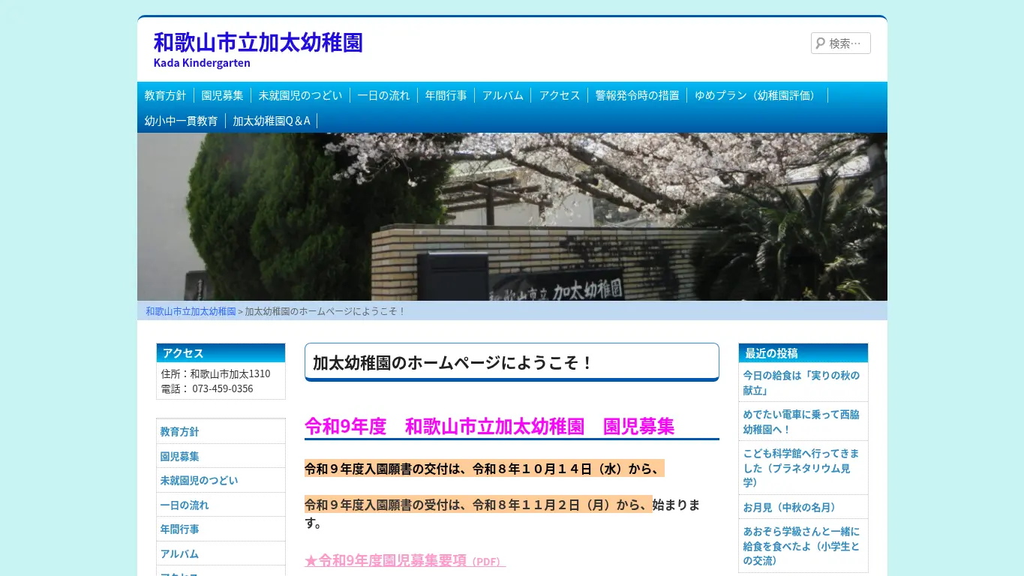Open アルバム in the top navigation
This screenshot has height=576, width=1024.
[x=503, y=95]
